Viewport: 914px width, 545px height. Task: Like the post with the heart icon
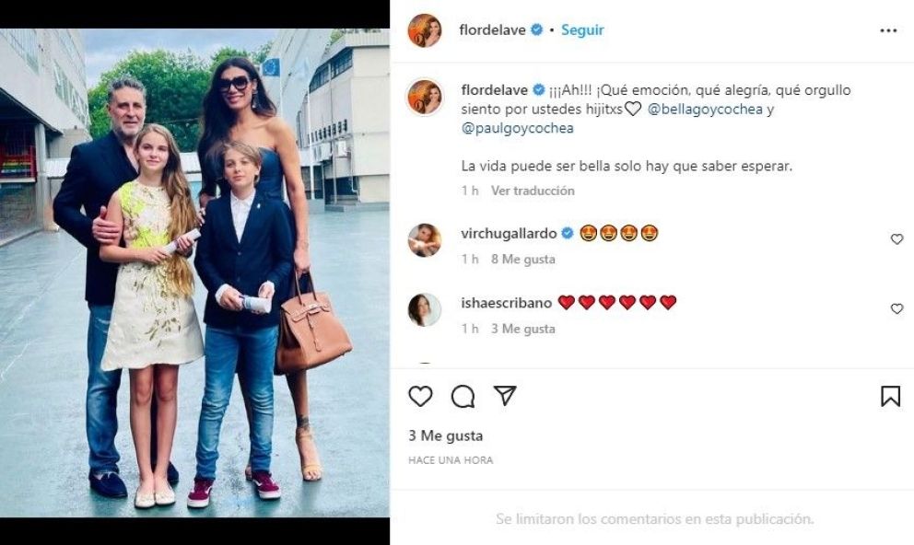coord(420,397)
